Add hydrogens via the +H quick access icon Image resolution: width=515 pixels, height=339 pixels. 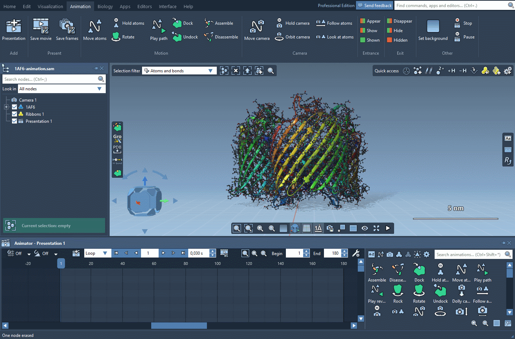451,71
